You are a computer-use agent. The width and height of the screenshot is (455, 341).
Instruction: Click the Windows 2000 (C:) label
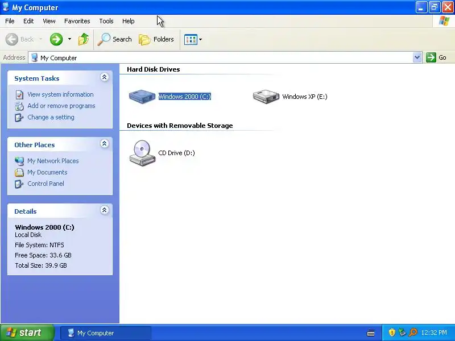pyautogui.click(x=184, y=97)
